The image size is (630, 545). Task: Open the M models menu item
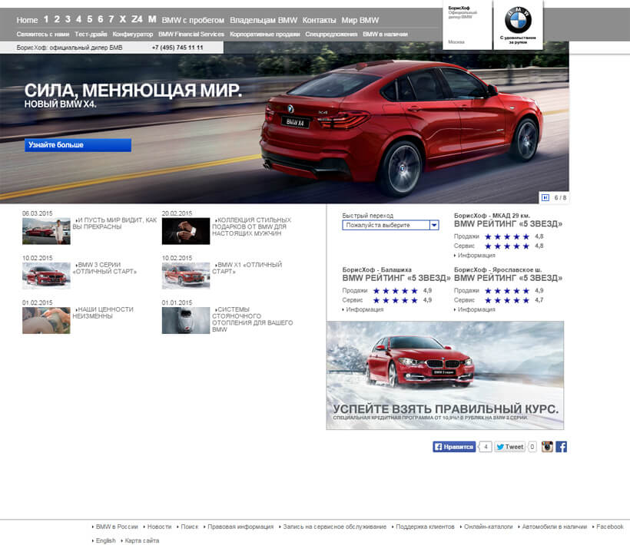[152, 19]
